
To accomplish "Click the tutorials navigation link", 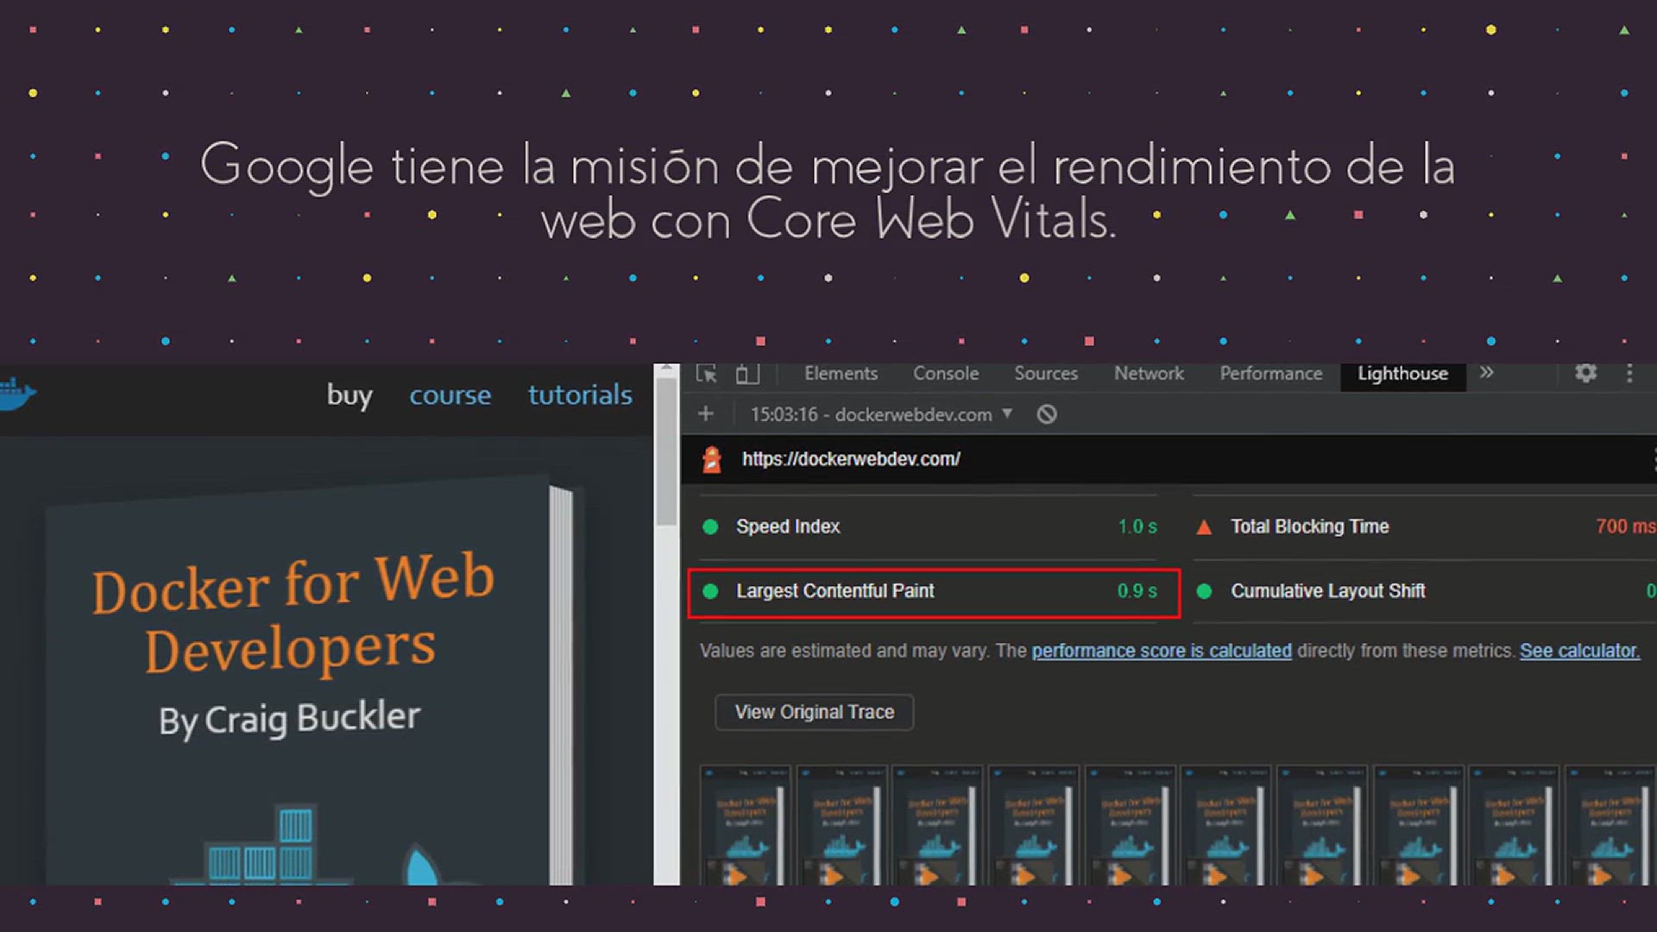I will 580,395.
